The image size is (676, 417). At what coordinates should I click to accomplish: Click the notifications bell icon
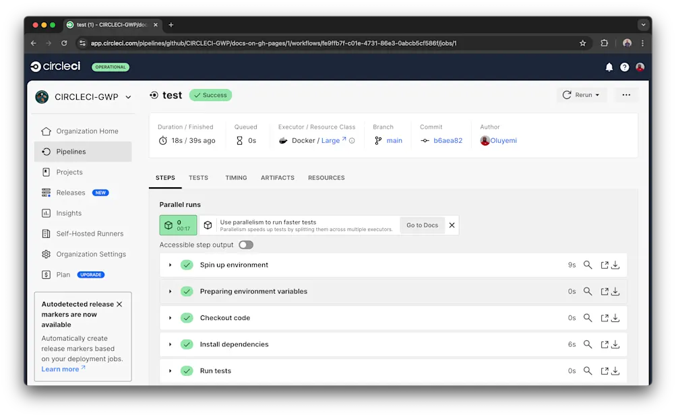click(x=609, y=67)
